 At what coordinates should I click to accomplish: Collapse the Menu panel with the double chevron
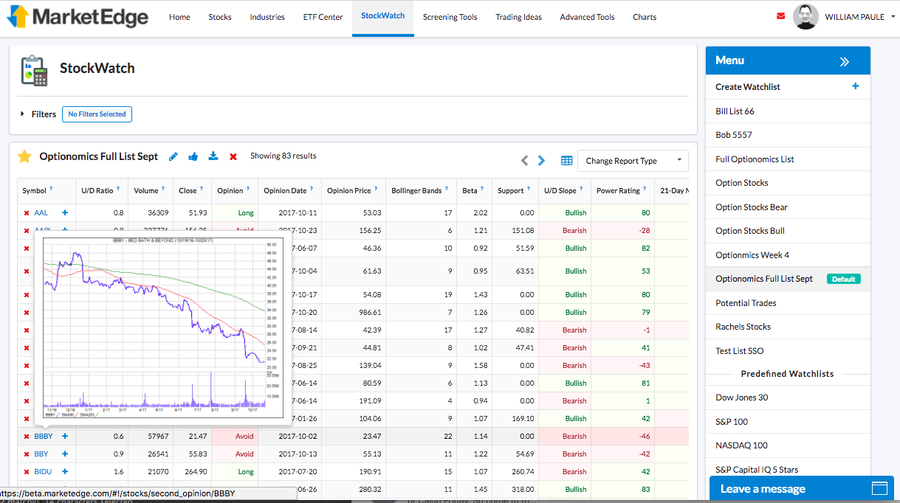844,60
